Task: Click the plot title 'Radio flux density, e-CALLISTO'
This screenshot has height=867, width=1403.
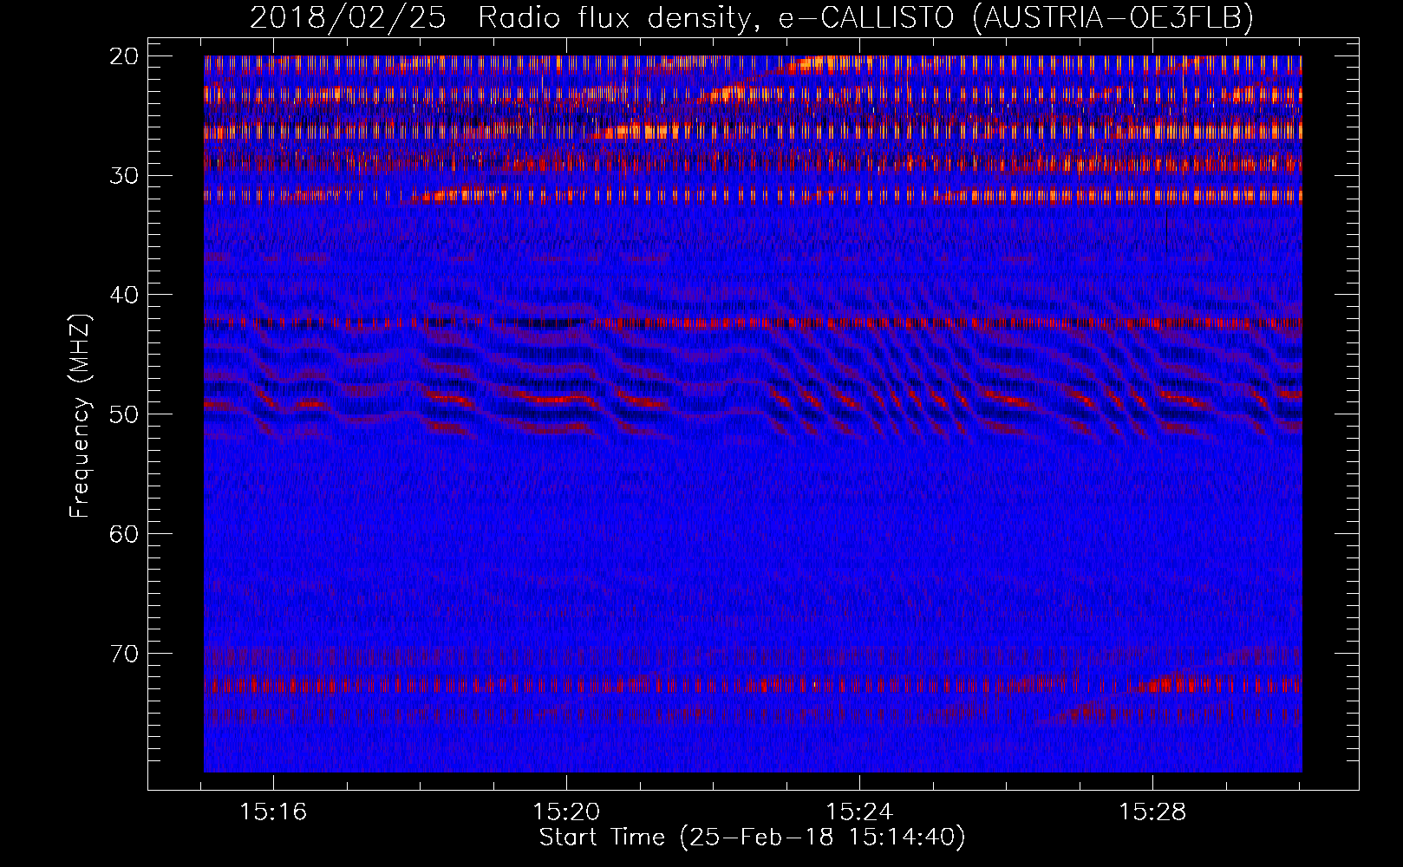Action: (x=716, y=17)
